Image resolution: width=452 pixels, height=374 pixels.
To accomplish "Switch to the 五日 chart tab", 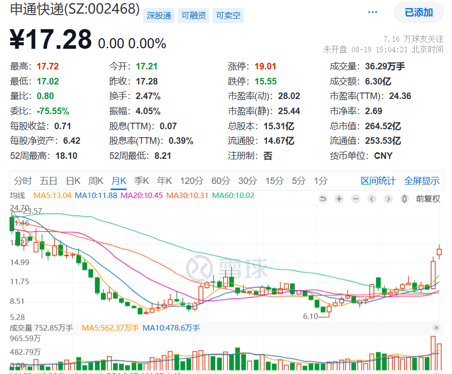I will point(48,181).
